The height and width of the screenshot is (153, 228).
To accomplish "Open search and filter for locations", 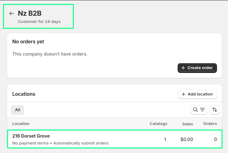I will [199, 110].
